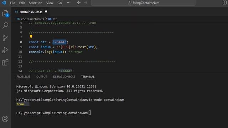Toggle the layout panel icon at top right
The height and width of the screenshot is (128, 228).
coord(224,2)
